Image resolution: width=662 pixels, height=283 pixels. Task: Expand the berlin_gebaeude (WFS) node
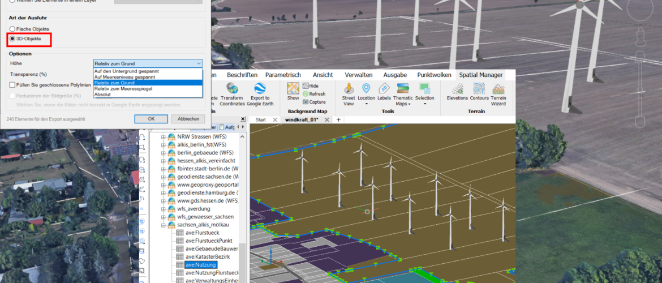click(x=164, y=152)
